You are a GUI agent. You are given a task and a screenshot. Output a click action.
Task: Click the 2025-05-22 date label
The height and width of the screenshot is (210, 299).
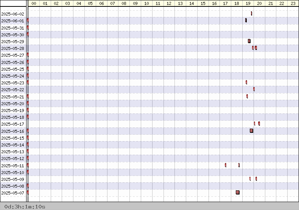[x=13, y=90]
